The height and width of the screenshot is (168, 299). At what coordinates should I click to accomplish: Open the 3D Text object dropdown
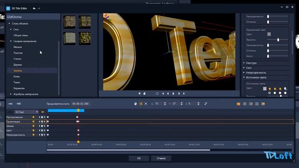tap(27, 112)
